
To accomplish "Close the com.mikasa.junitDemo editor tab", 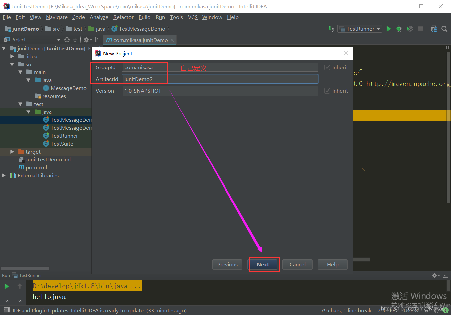I will 172,40.
